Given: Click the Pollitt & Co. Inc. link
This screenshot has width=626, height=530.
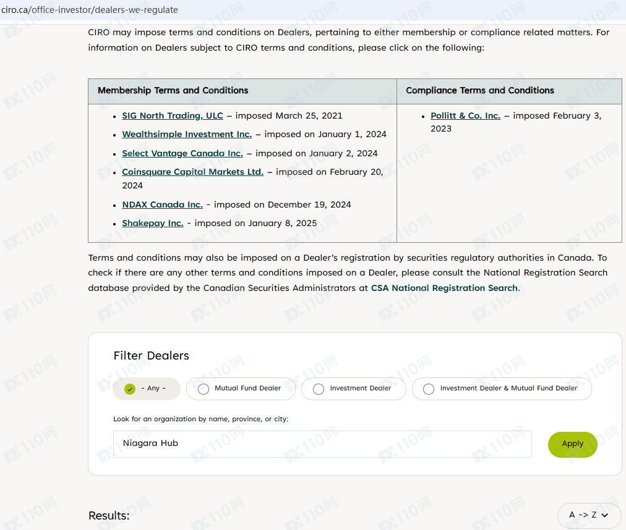Looking at the screenshot, I should [x=465, y=116].
